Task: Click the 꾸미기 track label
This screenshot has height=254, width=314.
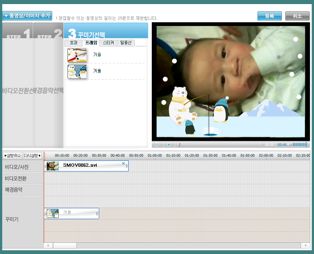Action: click(x=12, y=219)
